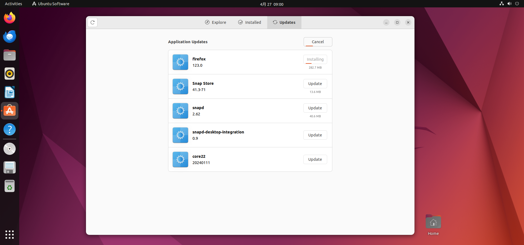524x245 pixels.
Task: Click Installing button for firefox
Action: (315, 59)
